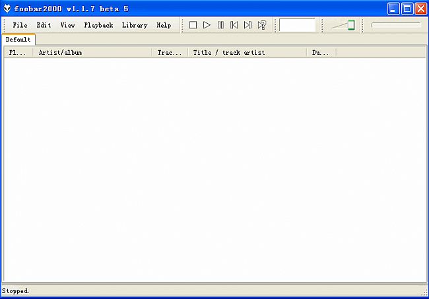Open the Help menu
This screenshot has height=299, width=429.
click(x=164, y=25)
